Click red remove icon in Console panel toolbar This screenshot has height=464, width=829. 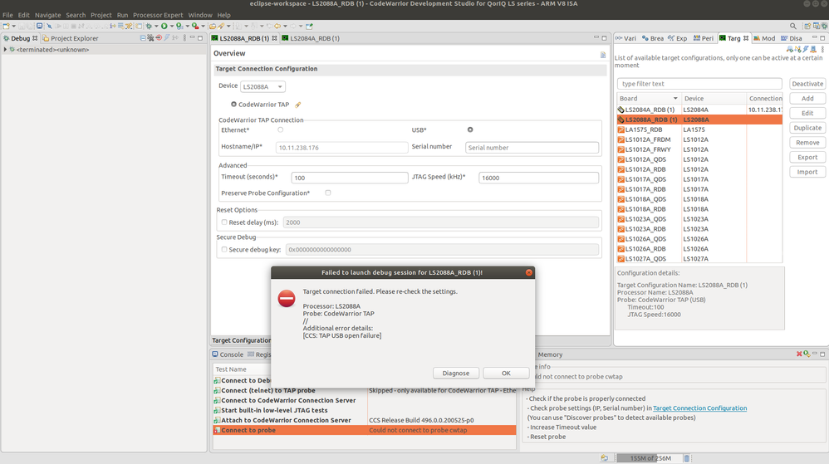pyautogui.click(x=799, y=354)
